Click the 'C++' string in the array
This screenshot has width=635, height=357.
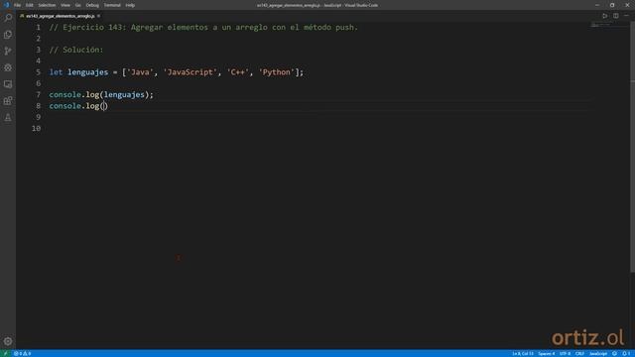(238, 72)
